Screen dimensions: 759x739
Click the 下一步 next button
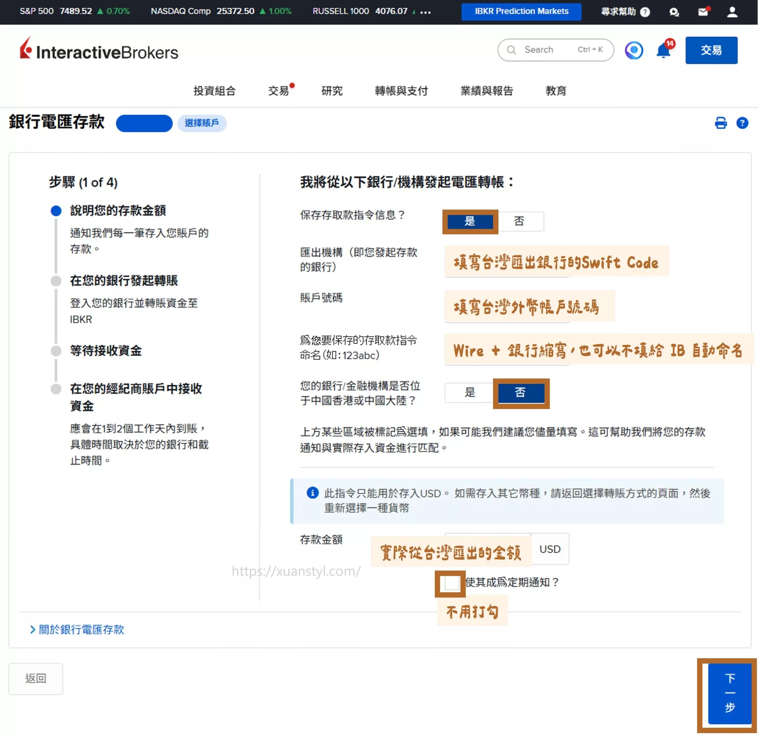click(x=730, y=693)
